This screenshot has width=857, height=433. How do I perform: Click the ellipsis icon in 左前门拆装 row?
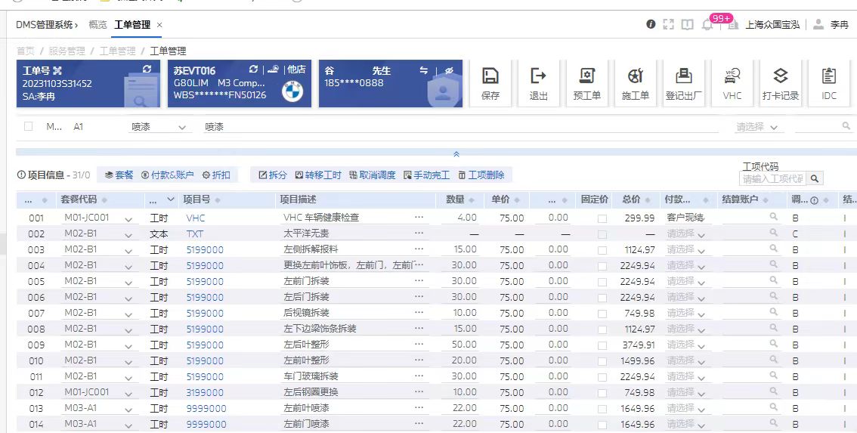pyautogui.click(x=419, y=280)
